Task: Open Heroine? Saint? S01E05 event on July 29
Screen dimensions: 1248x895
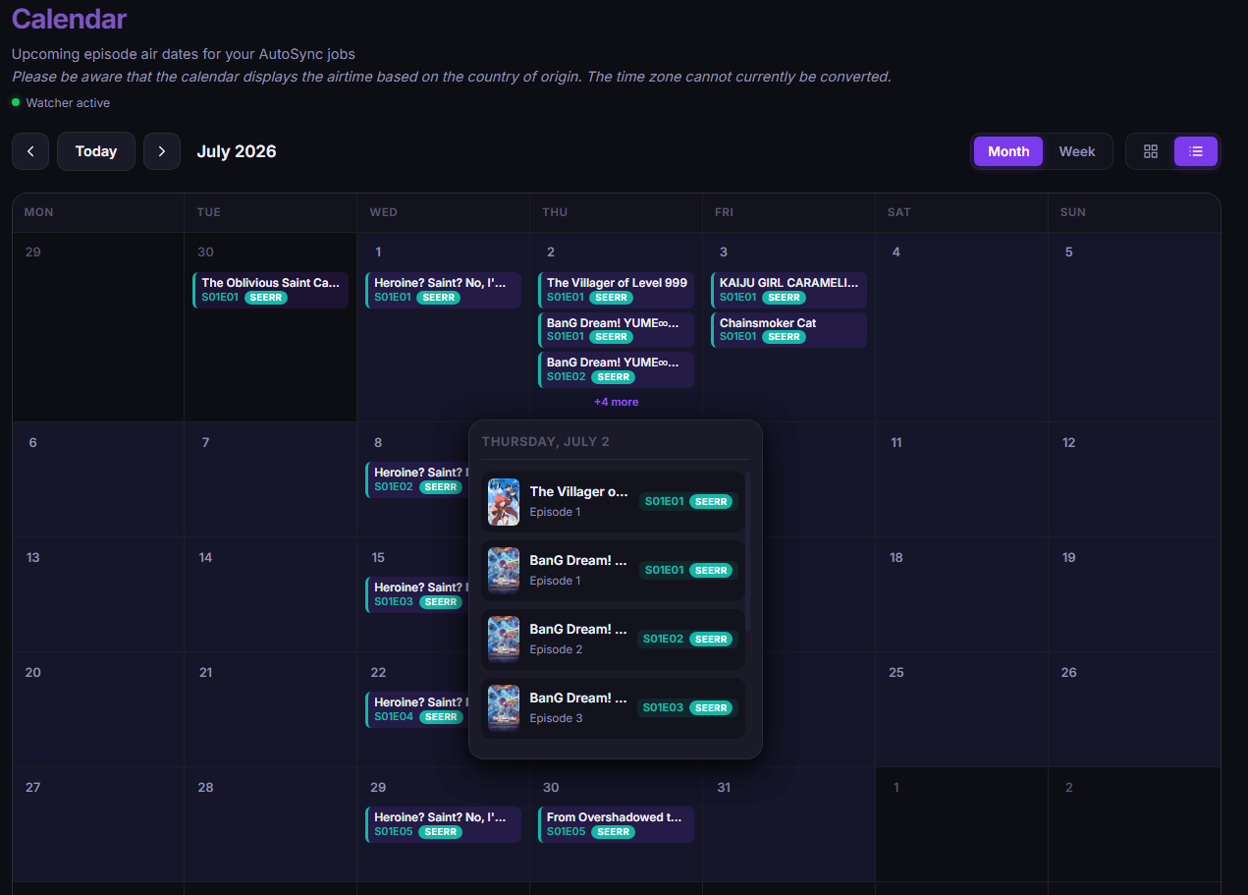Action: 444,824
